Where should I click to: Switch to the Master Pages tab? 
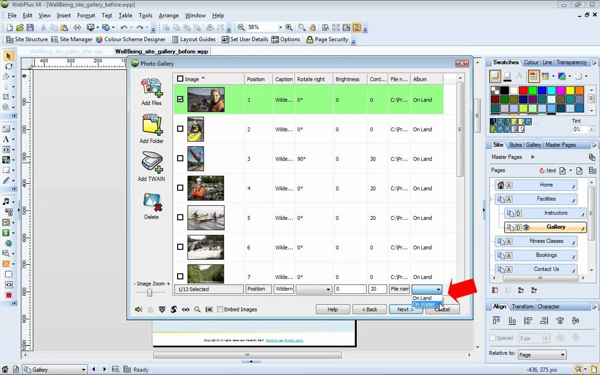(560, 145)
